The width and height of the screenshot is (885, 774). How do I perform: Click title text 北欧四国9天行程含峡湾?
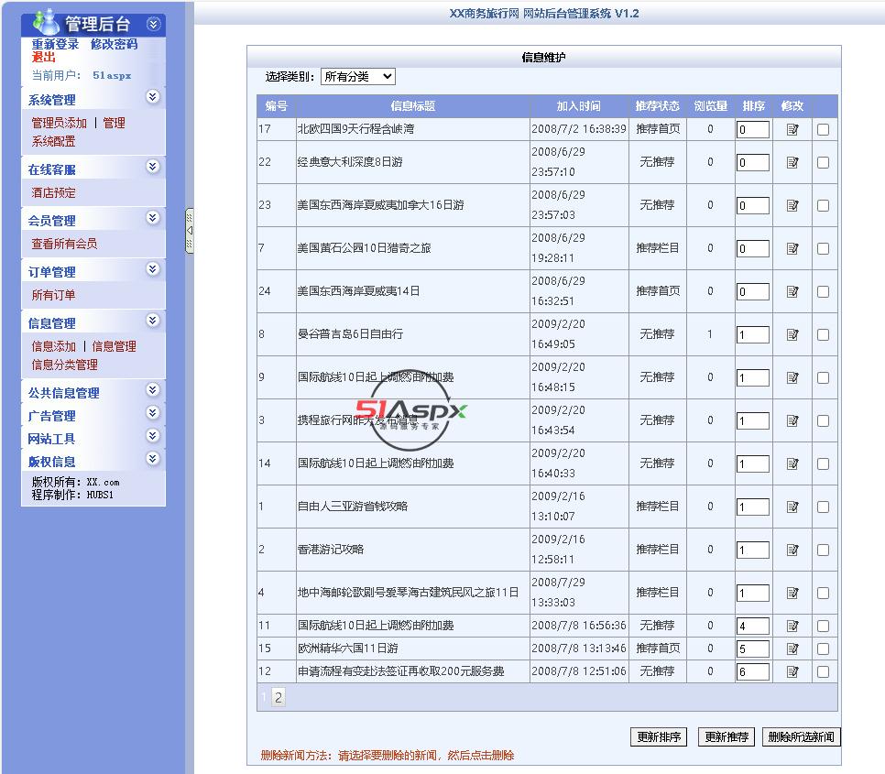tap(355, 128)
